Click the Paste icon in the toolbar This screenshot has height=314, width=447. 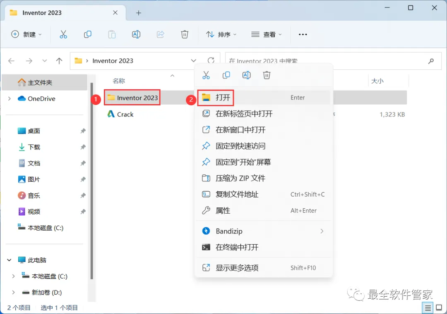(112, 34)
